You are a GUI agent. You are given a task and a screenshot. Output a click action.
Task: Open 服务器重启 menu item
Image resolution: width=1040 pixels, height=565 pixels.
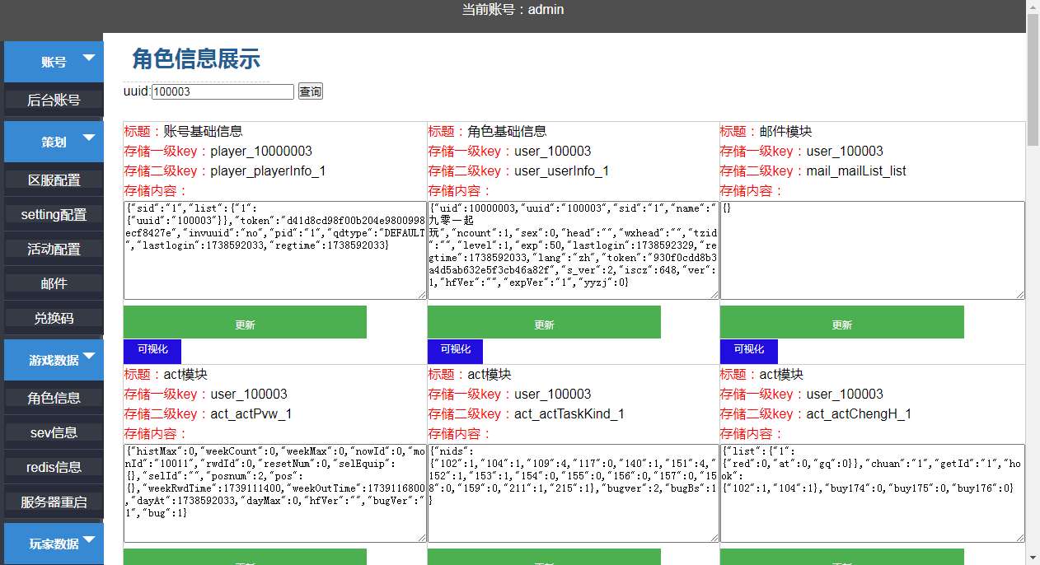pyautogui.click(x=54, y=502)
